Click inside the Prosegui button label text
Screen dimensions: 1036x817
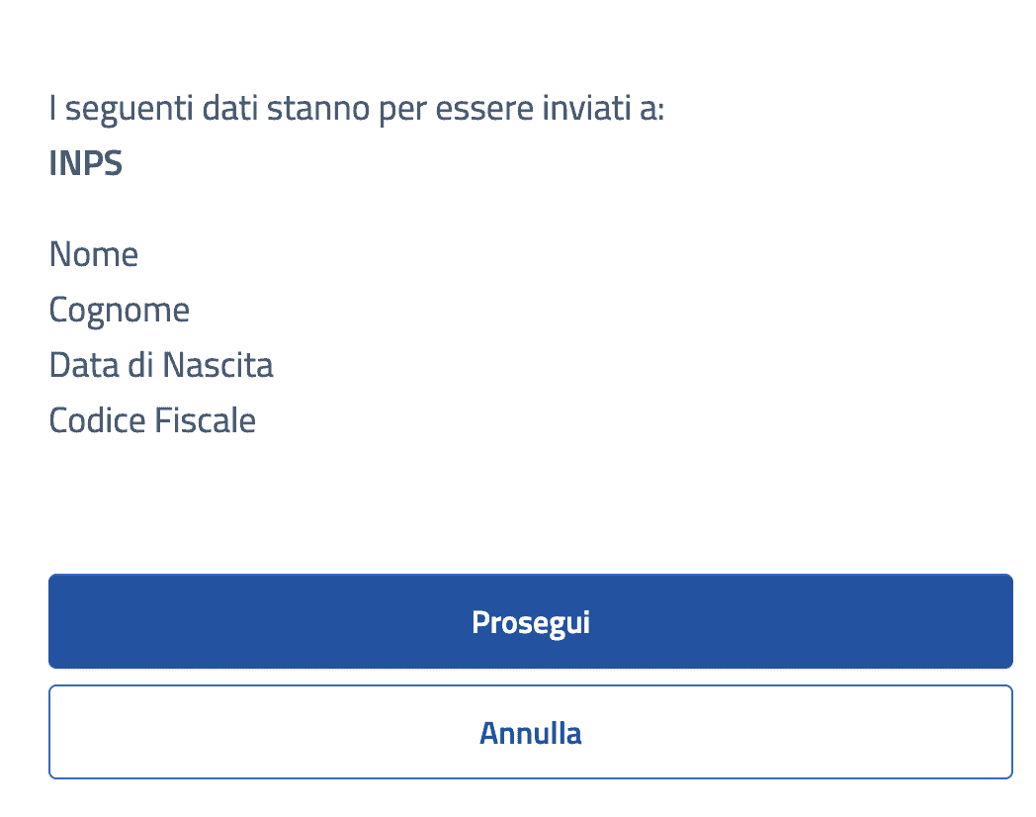(530, 621)
